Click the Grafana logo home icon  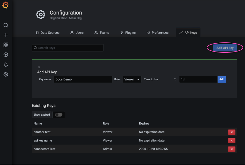pos(6,6)
